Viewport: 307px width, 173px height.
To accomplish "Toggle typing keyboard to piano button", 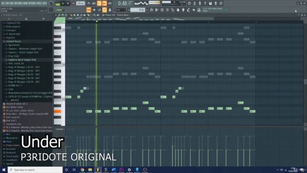I will point(89,10).
